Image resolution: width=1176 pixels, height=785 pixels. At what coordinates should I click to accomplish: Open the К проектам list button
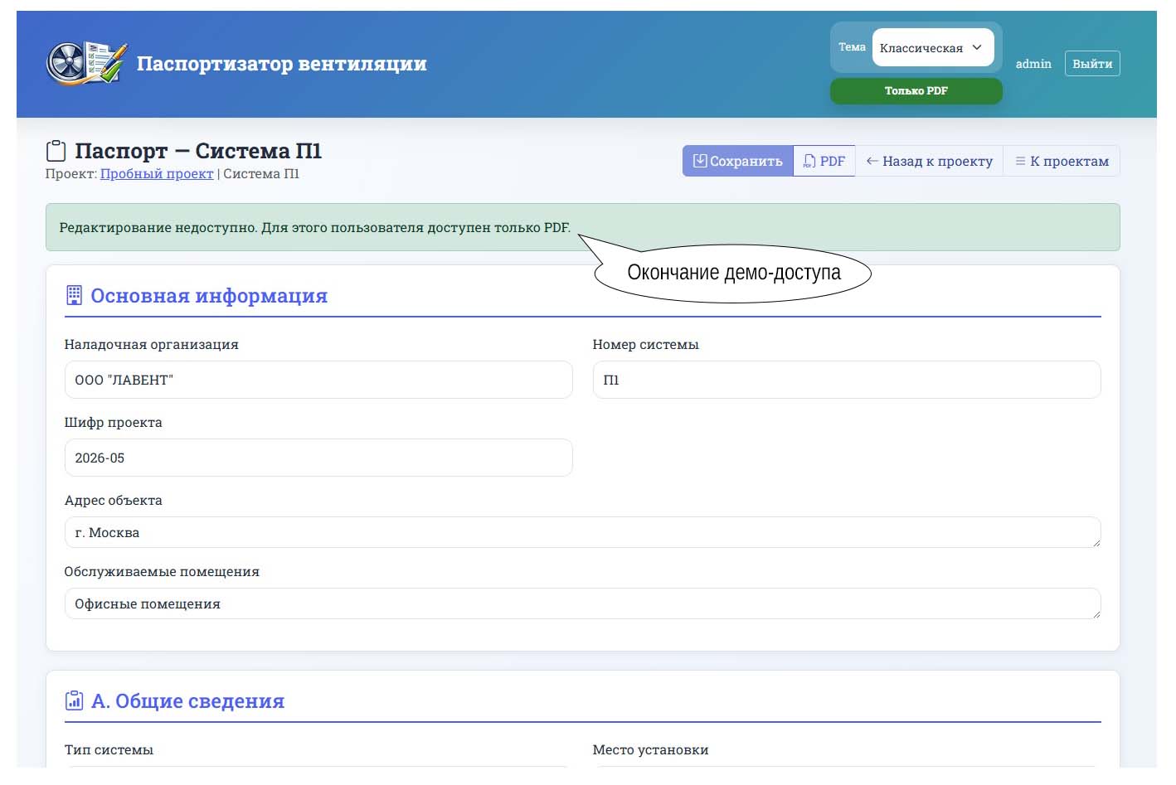[1062, 161]
